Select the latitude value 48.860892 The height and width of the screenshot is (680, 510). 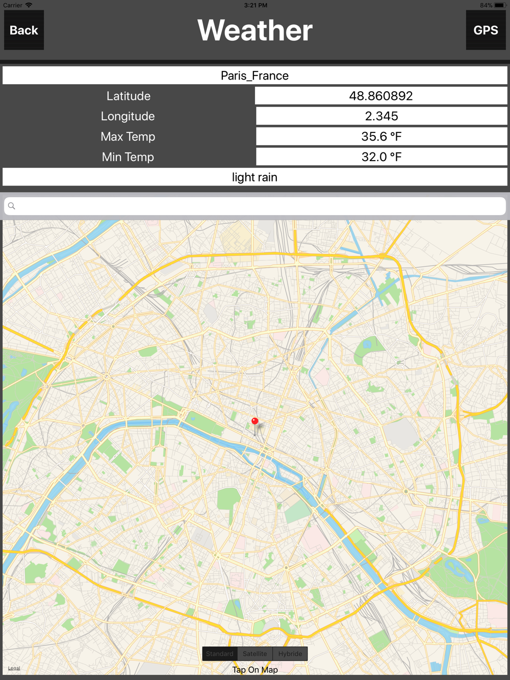point(381,96)
